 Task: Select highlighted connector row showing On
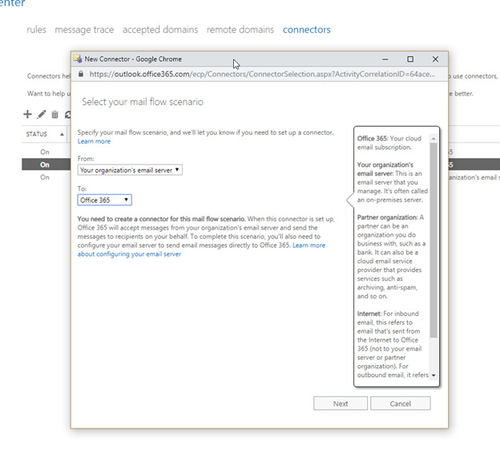(x=45, y=164)
